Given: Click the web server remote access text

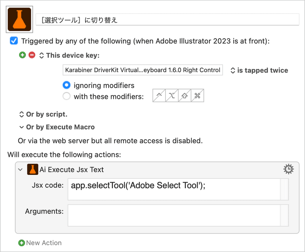Looking at the screenshot, I should (x=110, y=141).
